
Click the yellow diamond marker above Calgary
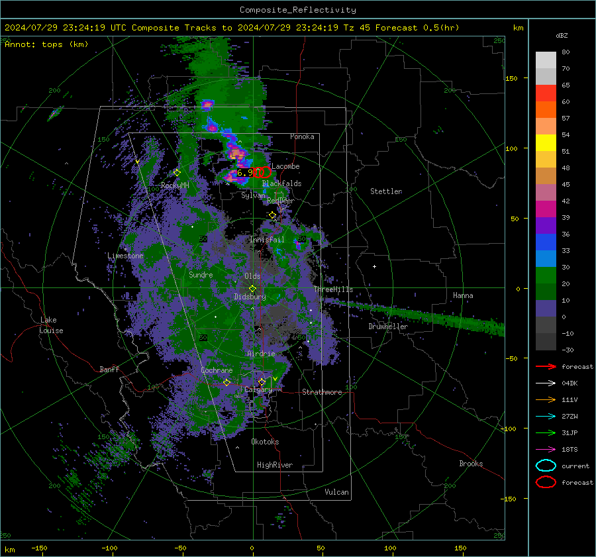click(262, 381)
